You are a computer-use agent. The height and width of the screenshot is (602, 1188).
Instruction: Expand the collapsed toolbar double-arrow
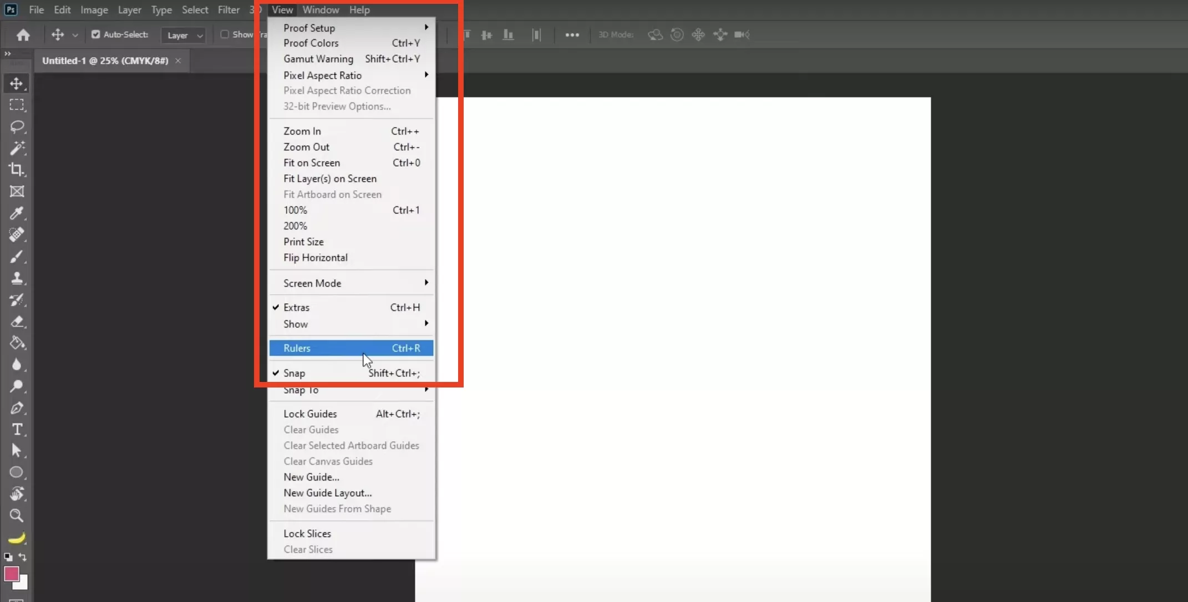point(8,54)
